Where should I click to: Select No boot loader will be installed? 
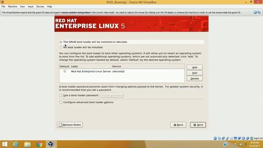tap(61, 47)
